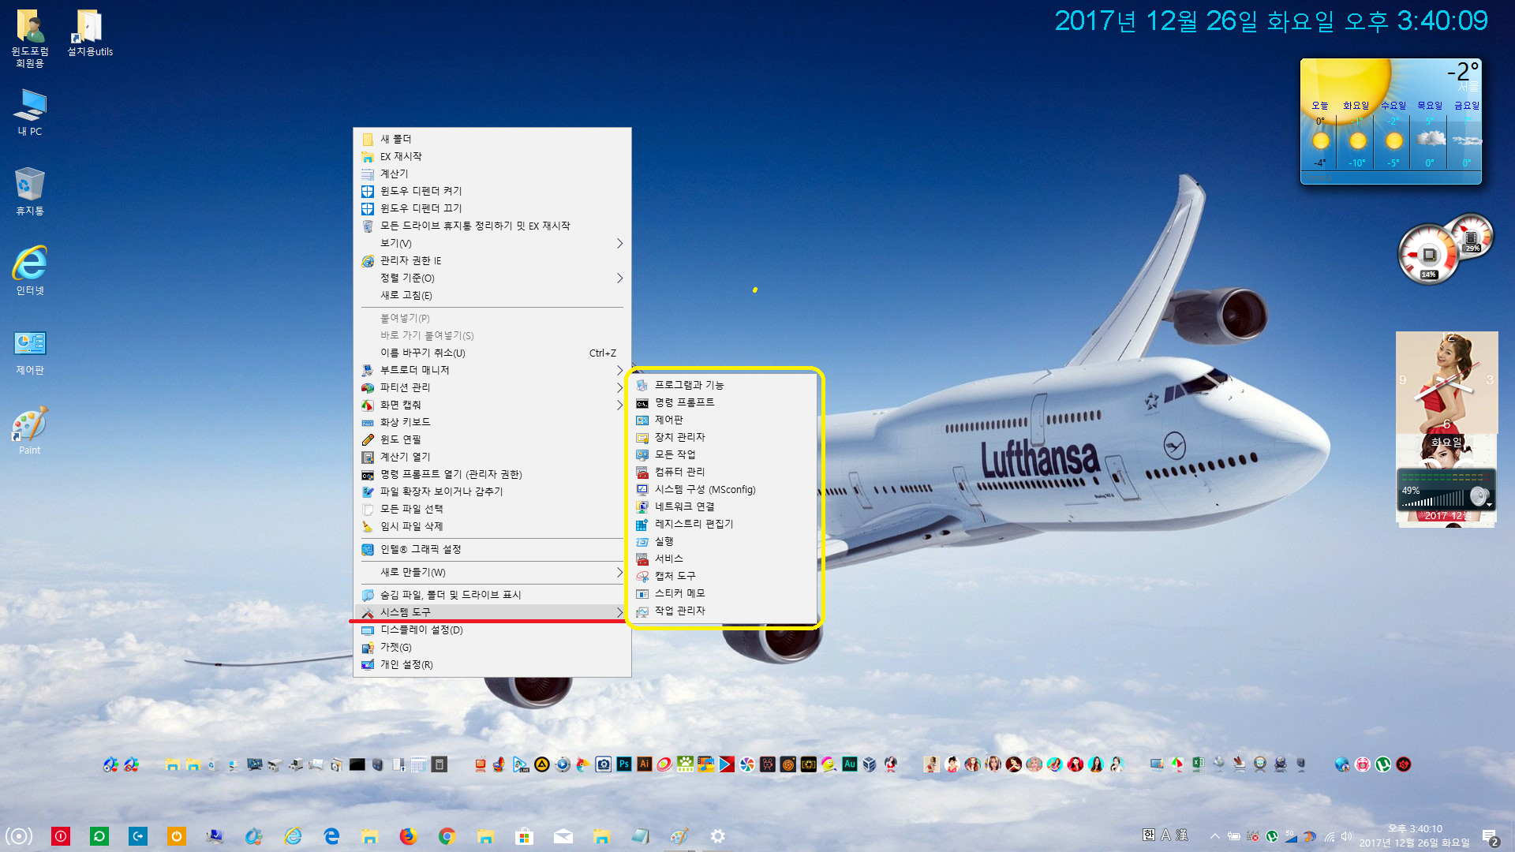Viewport: 1515px width, 852px height.
Task: Open Google Chrome from the taskbar
Action: click(x=447, y=836)
